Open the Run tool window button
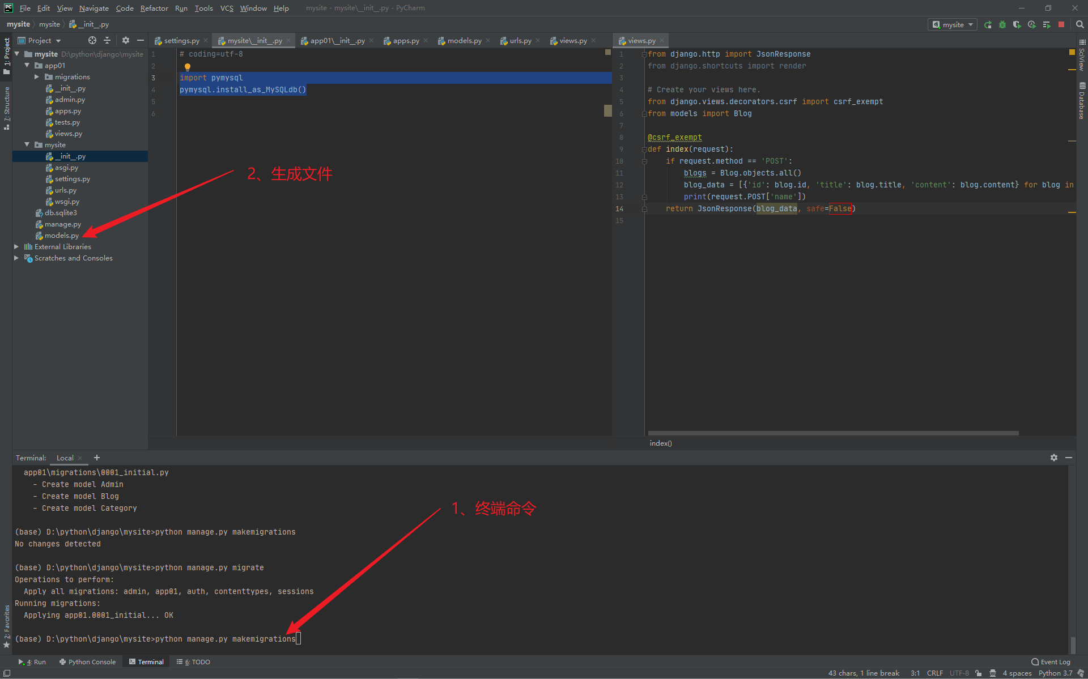Screen dimensions: 1088x679 (32, 661)
